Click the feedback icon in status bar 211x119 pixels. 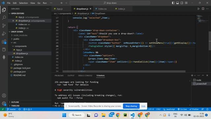tap(202, 109)
